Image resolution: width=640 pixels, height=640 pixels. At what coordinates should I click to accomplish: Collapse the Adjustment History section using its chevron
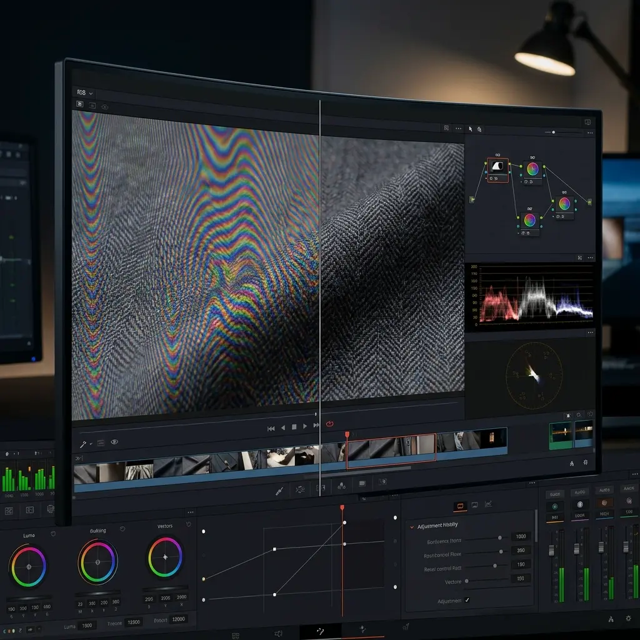(x=411, y=526)
